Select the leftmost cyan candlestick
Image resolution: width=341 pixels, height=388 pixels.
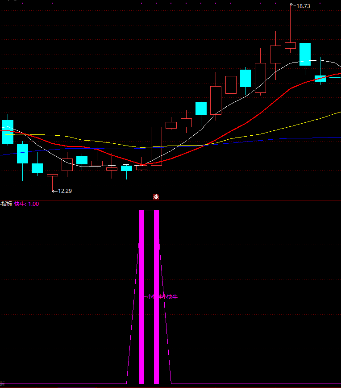[8, 132]
